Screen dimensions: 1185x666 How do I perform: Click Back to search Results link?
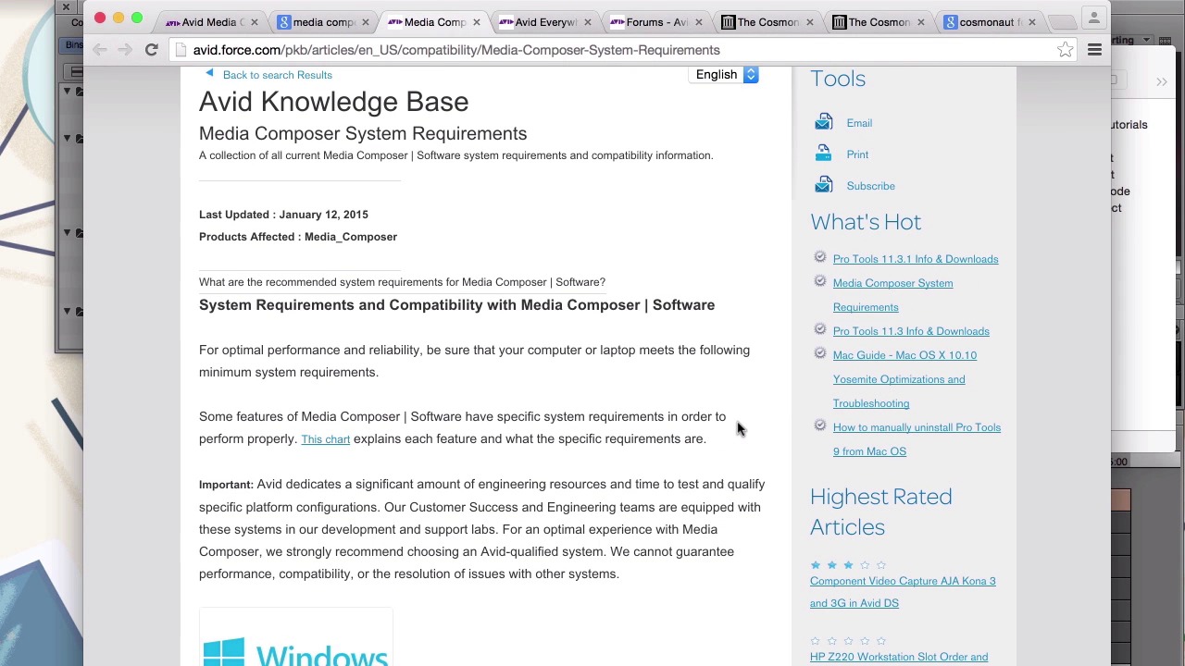277,75
